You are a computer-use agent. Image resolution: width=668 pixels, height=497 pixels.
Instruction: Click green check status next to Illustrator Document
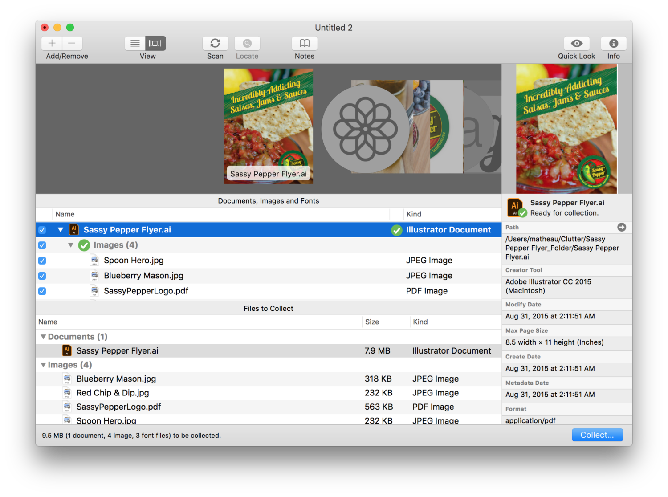coord(396,230)
